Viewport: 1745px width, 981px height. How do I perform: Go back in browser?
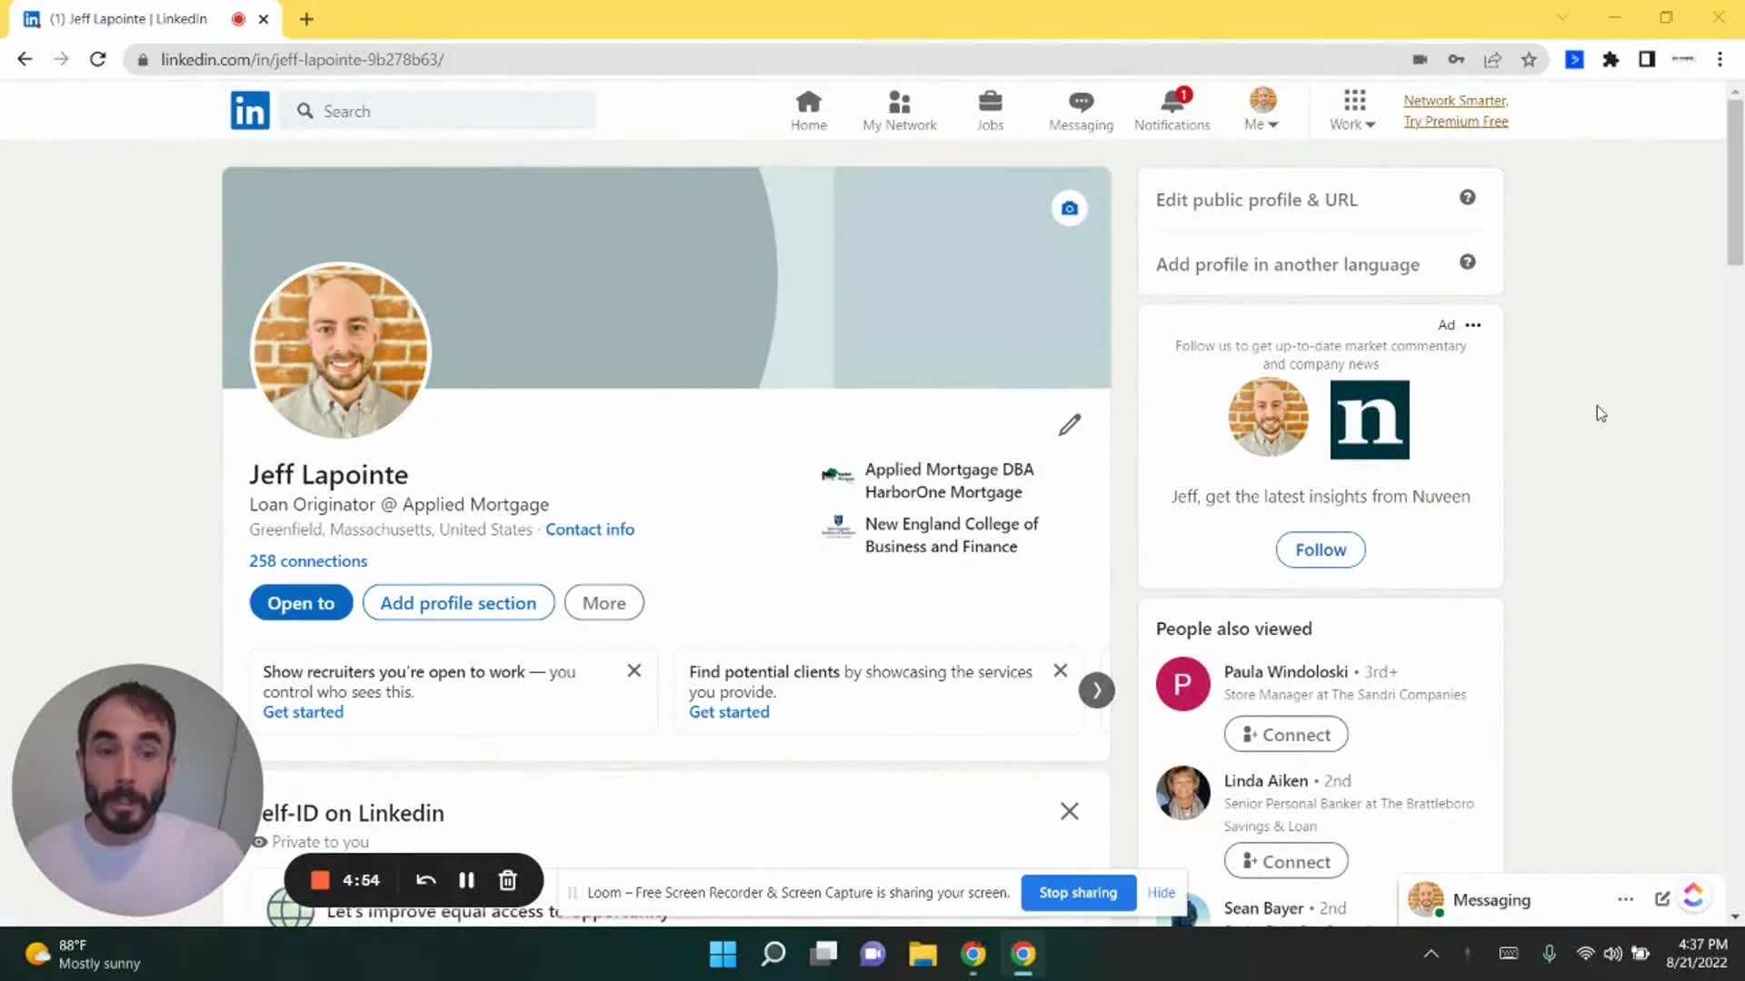pos(25,59)
